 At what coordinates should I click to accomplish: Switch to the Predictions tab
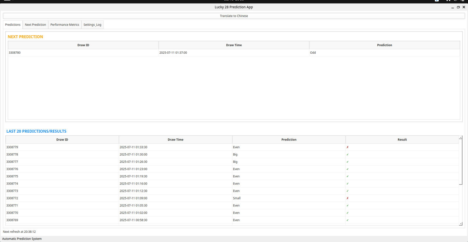[x=13, y=25]
